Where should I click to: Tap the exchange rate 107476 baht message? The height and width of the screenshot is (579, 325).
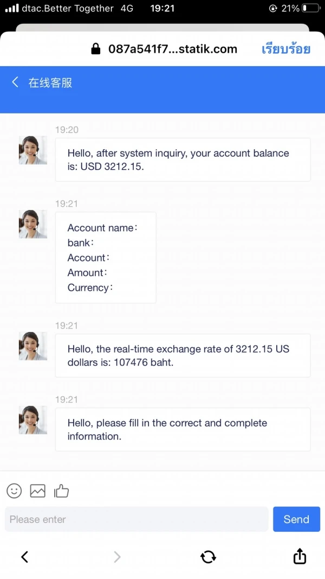click(x=183, y=355)
